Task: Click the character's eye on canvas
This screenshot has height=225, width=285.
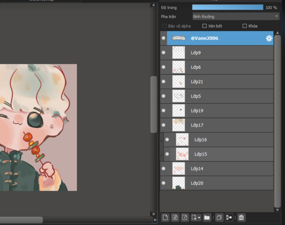Action: 35,119
